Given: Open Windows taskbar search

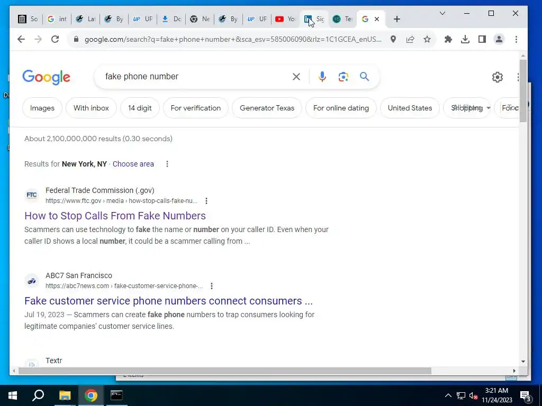Looking at the screenshot, I should click(38, 395).
